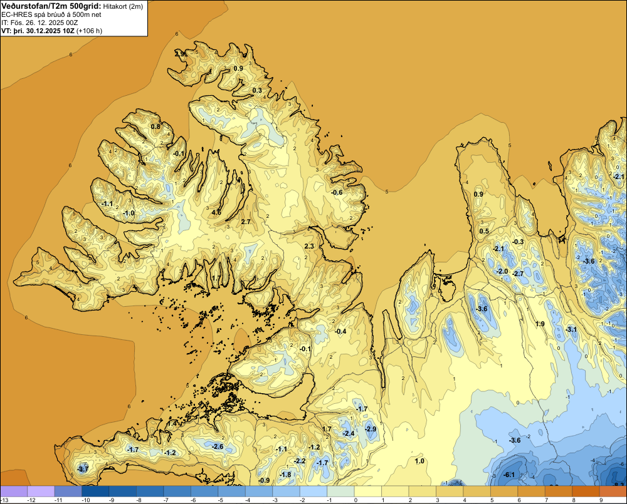Click the '0.5' temperature value on the map
Screen dimensions: 627x504
(x=484, y=231)
